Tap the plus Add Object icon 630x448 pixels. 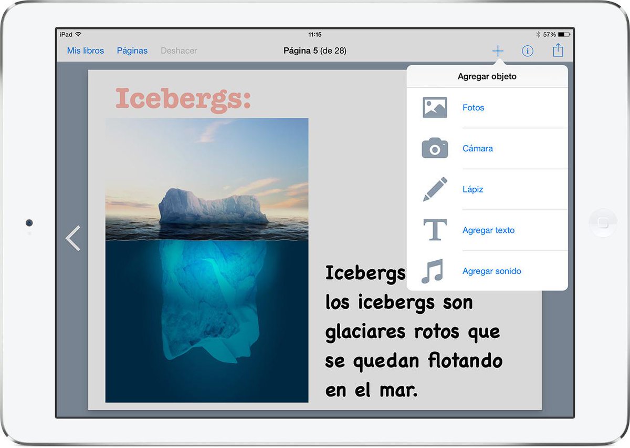click(x=498, y=51)
